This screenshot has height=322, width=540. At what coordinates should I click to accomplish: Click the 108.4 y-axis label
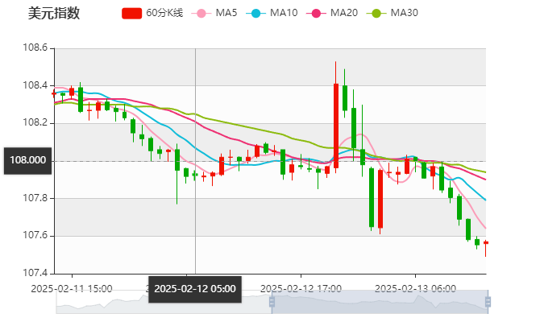pyautogui.click(x=35, y=85)
